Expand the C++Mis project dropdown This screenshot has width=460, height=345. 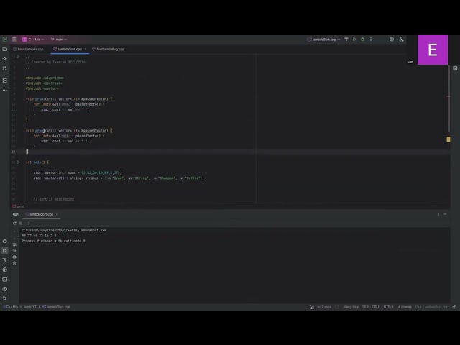[33, 40]
